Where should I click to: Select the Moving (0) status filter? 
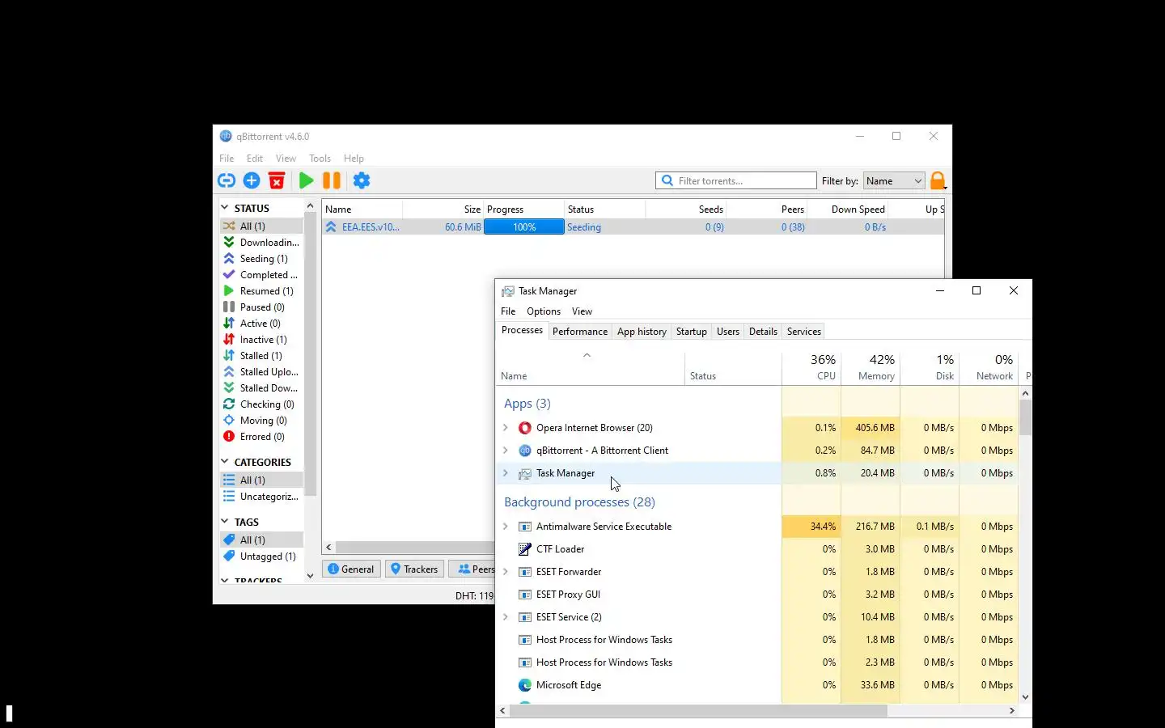pos(263,421)
